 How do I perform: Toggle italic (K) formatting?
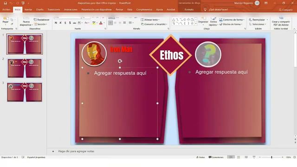[60, 23]
